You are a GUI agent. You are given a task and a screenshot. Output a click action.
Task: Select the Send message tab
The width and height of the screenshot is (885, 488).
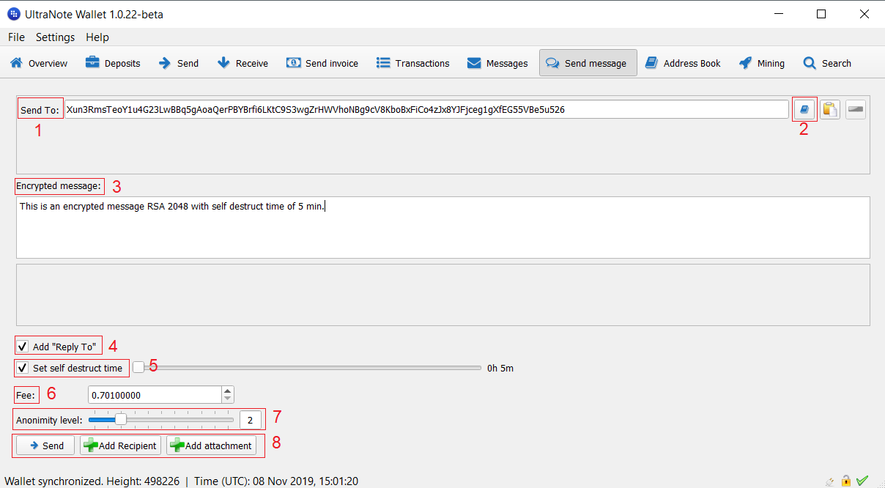(588, 63)
